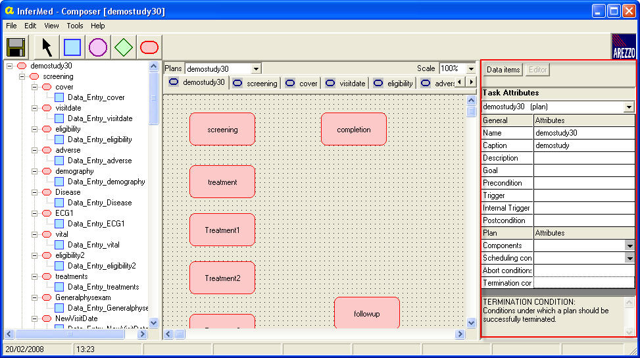Image resolution: width=640 pixels, height=358 pixels.
Task: Open the File menu
Action: click(x=11, y=26)
